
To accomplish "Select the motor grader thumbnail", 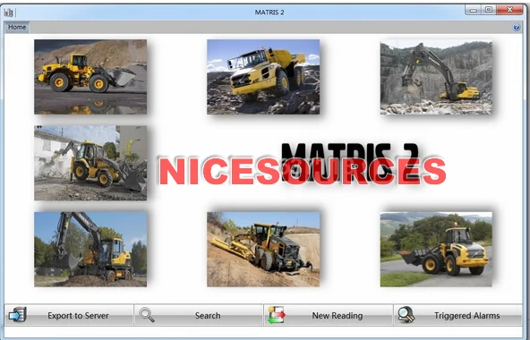I will (x=263, y=250).
